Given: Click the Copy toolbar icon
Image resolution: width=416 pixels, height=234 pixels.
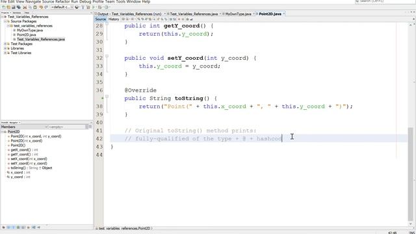Looking at the screenshot, I should [x=30, y=7].
